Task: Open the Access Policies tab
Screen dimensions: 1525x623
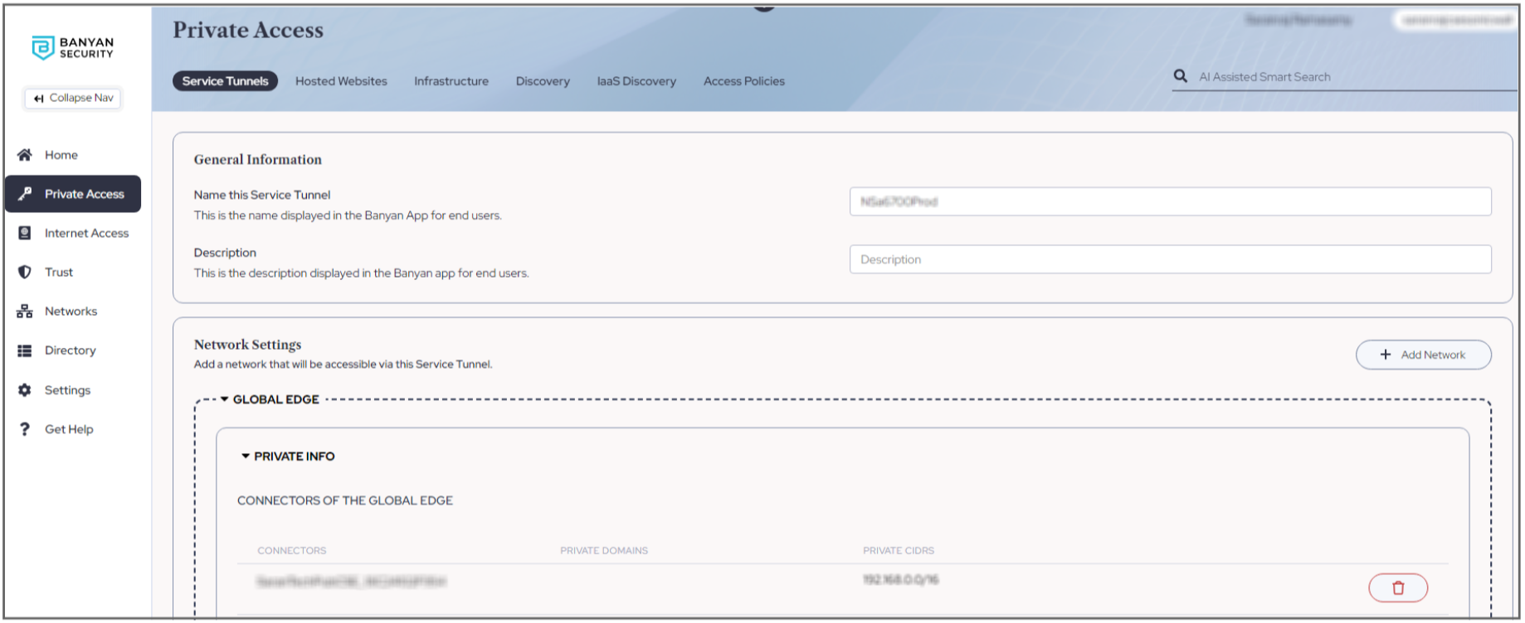Action: 744,81
